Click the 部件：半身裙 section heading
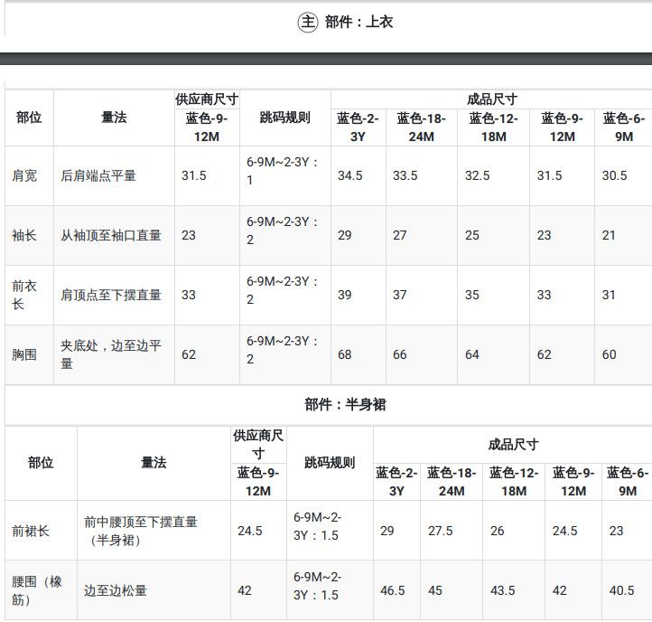The width and height of the screenshot is (652, 622). pyautogui.click(x=345, y=404)
